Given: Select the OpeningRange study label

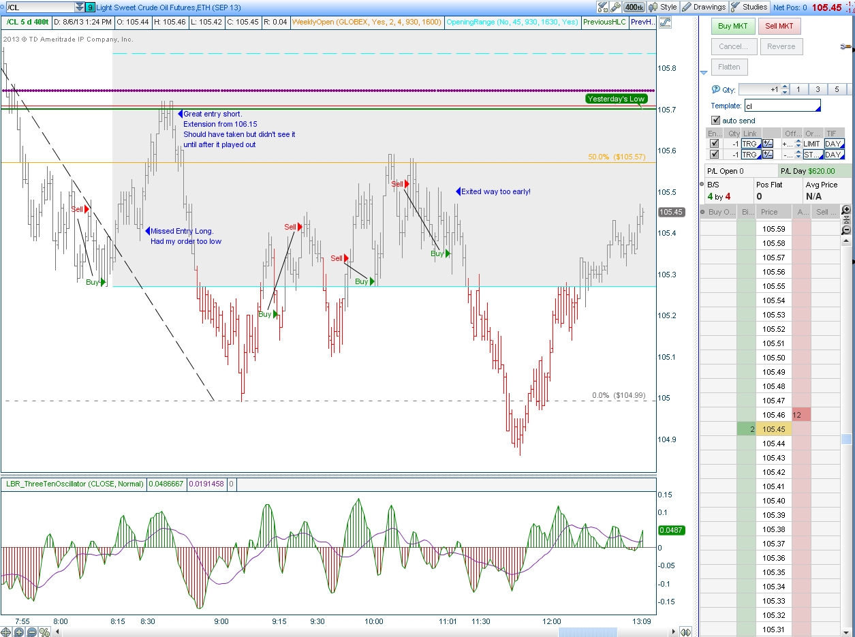Looking at the screenshot, I should tap(512, 22).
